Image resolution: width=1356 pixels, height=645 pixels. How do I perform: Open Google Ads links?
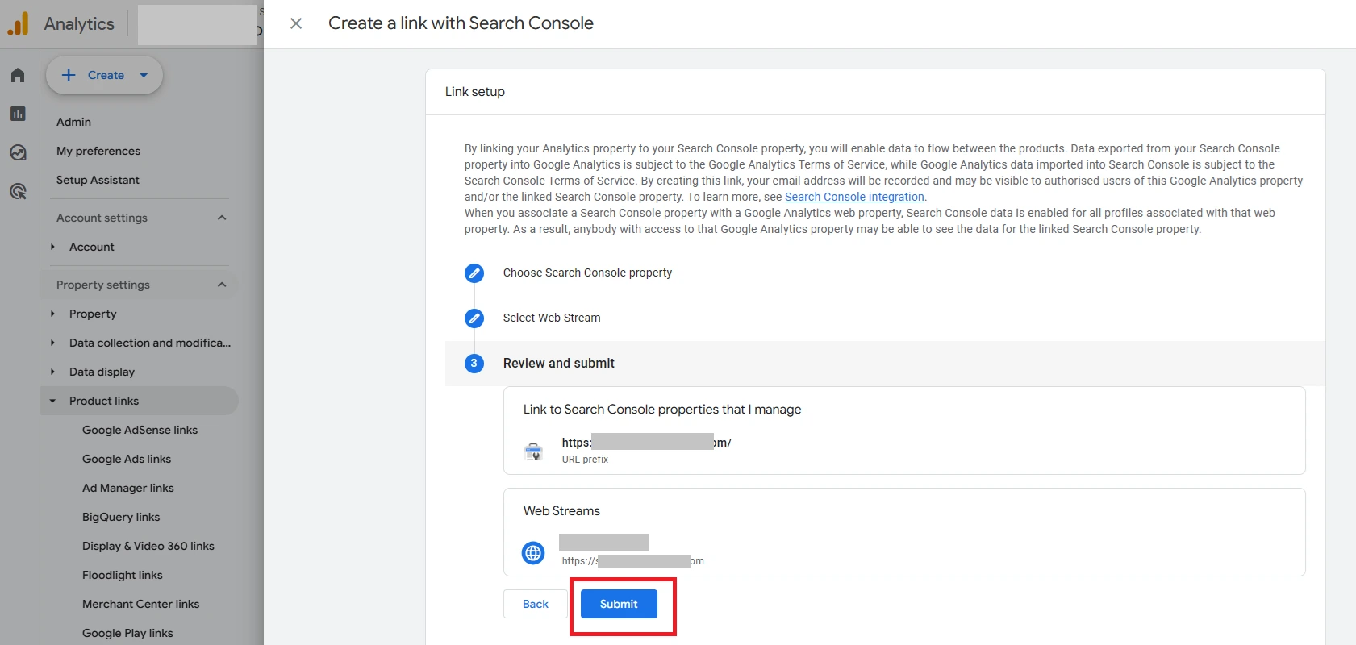click(x=127, y=459)
